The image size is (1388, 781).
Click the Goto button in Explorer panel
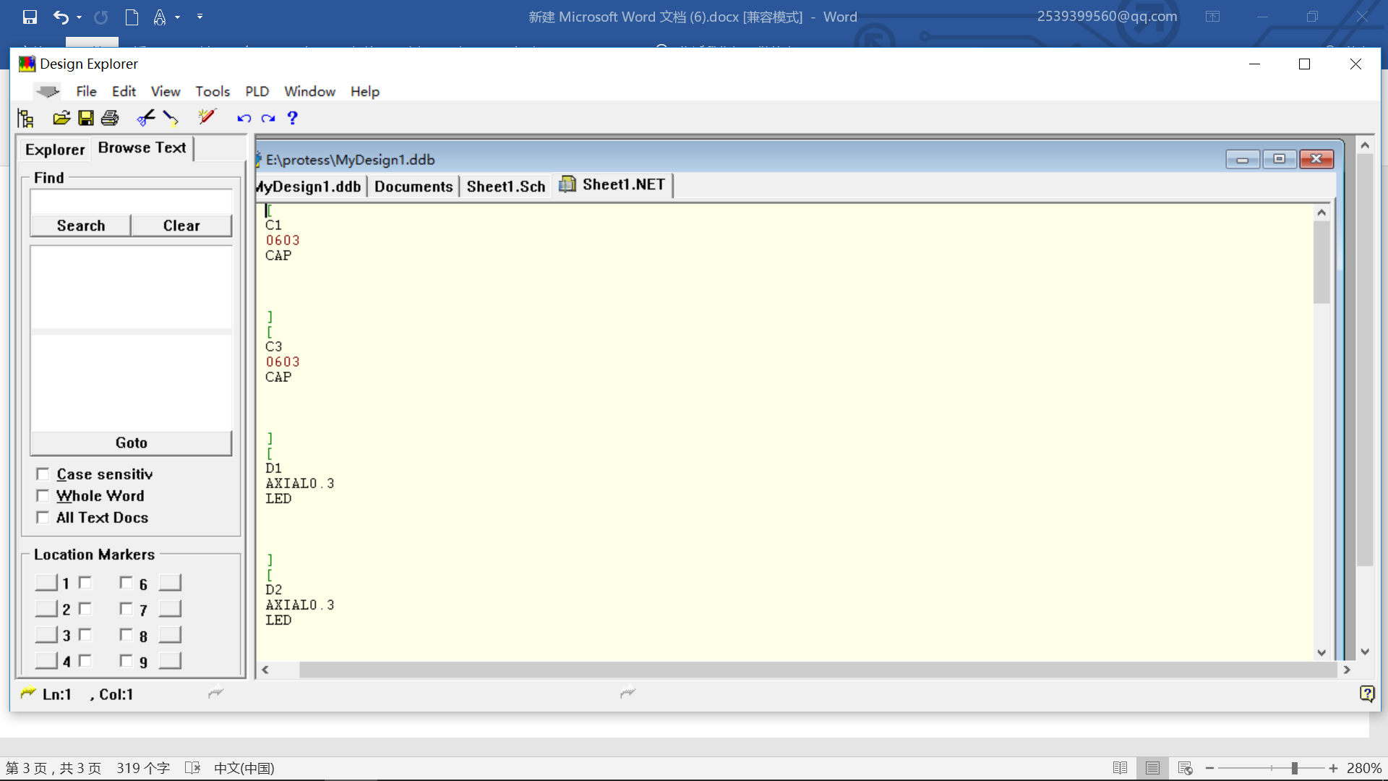point(131,442)
